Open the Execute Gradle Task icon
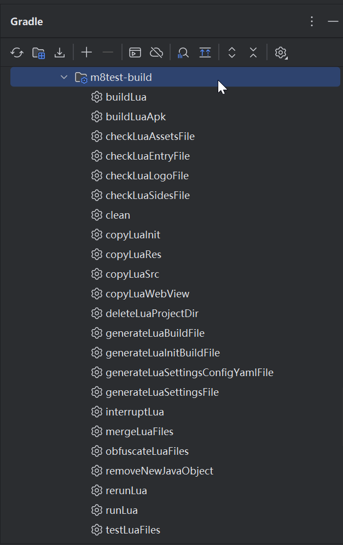The height and width of the screenshot is (545, 343). (135, 52)
